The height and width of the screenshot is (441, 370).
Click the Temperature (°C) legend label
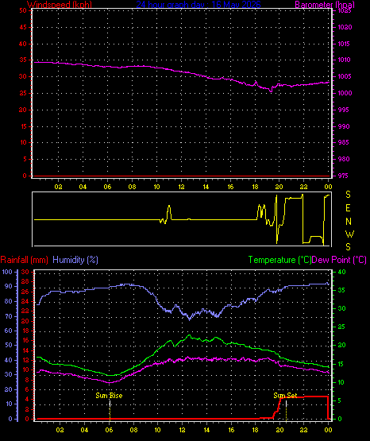pyautogui.click(x=279, y=260)
